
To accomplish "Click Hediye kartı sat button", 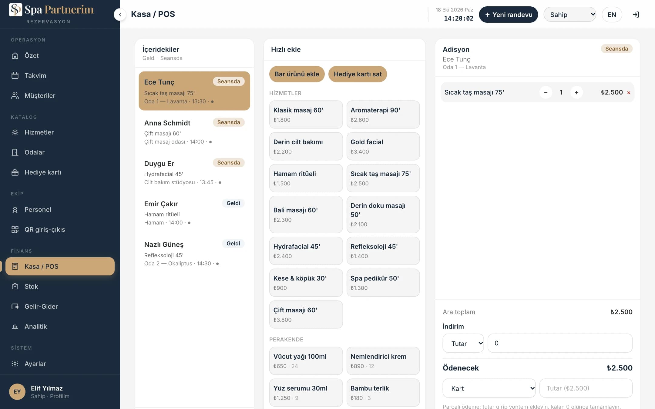I will point(358,74).
